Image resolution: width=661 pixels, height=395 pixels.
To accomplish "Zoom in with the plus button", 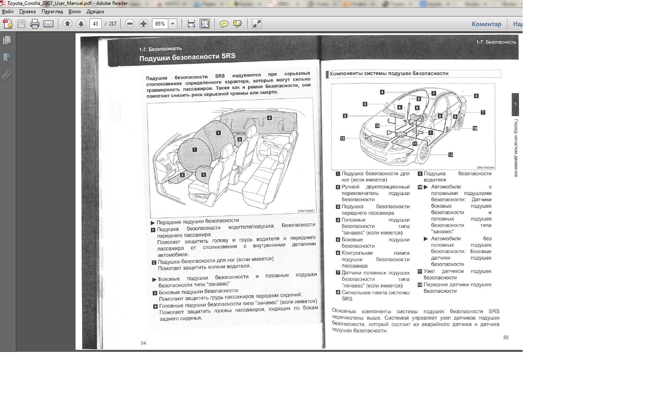I will point(143,24).
